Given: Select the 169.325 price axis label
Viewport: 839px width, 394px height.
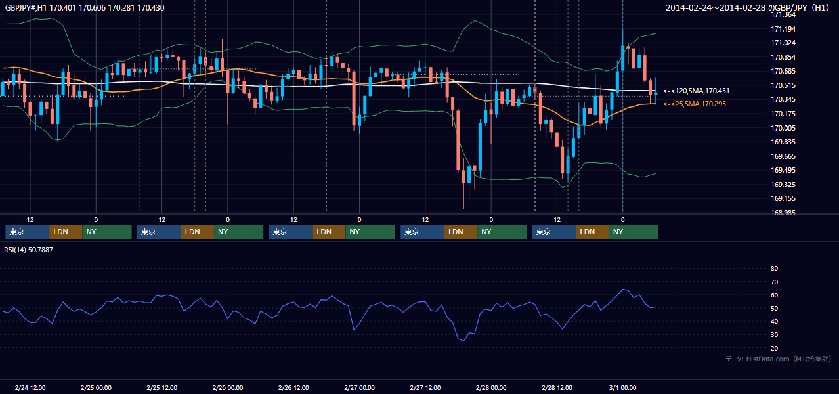Looking at the screenshot, I should [783, 185].
